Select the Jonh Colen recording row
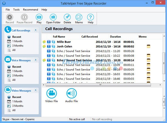This screenshot has height=123, width=167. tap(102, 46)
